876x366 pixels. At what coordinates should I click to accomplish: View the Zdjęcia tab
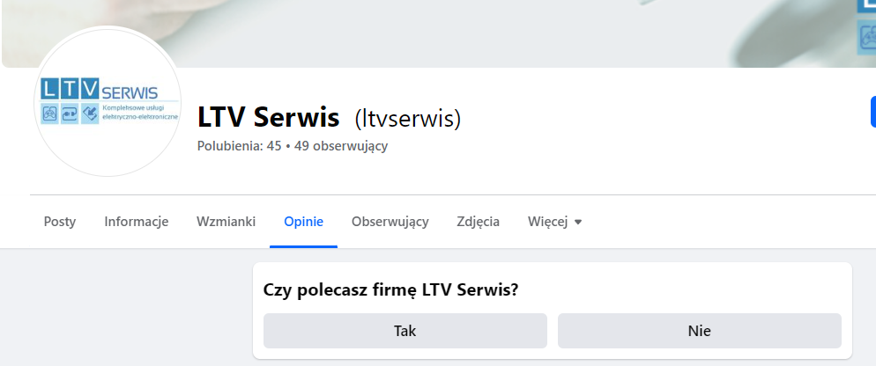pyautogui.click(x=478, y=222)
